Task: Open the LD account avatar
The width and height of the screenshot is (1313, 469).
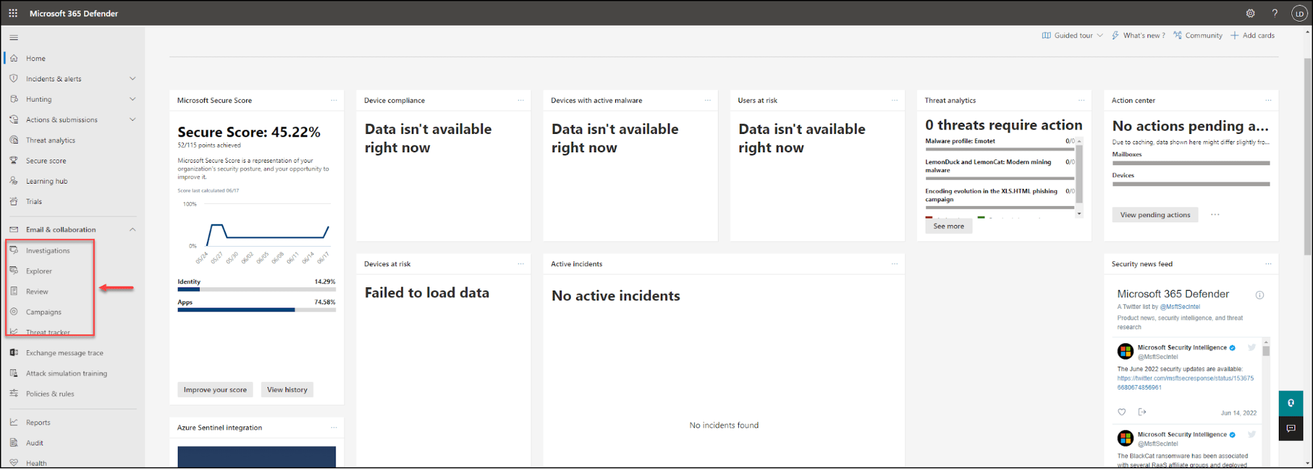Action: tap(1299, 13)
